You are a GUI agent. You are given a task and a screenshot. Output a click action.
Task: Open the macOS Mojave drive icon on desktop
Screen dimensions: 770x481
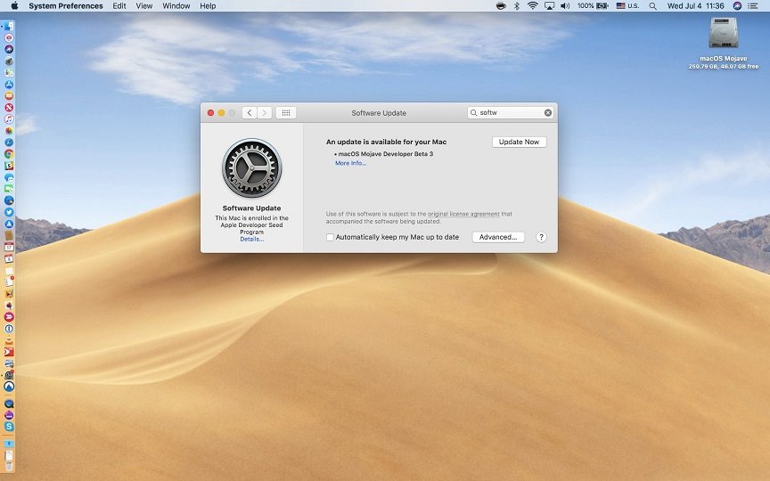point(723,34)
